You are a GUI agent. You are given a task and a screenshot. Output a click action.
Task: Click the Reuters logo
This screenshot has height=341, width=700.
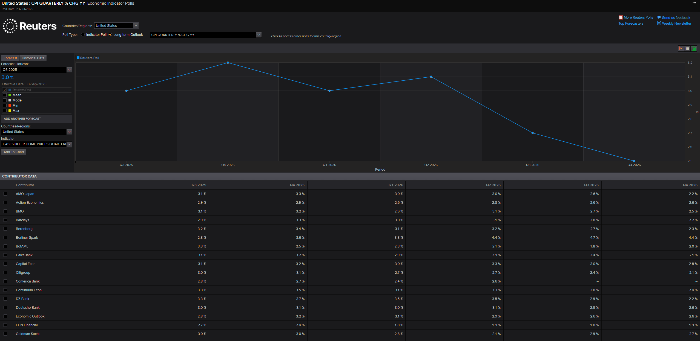(x=30, y=26)
